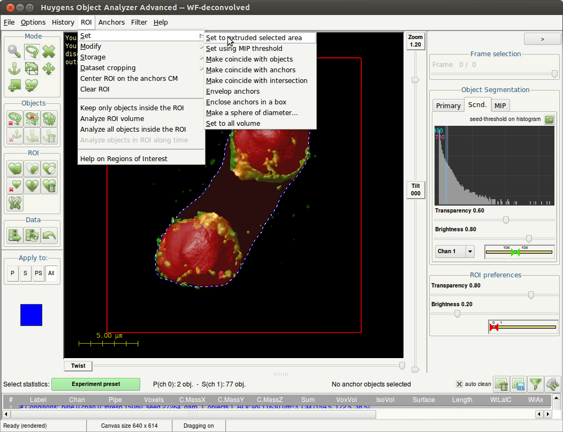Click the Experiment preset button
This screenshot has width=563, height=432.
[x=96, y=384]
